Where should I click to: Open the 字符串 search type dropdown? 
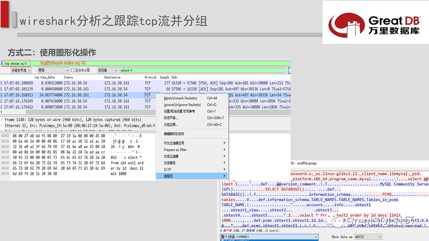[x=108, y=71]
